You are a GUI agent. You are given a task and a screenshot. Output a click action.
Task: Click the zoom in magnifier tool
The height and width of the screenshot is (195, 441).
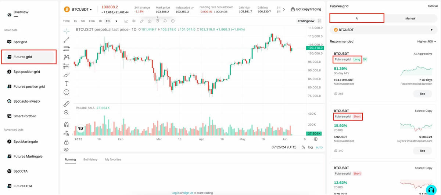click(x=66, y=113)
